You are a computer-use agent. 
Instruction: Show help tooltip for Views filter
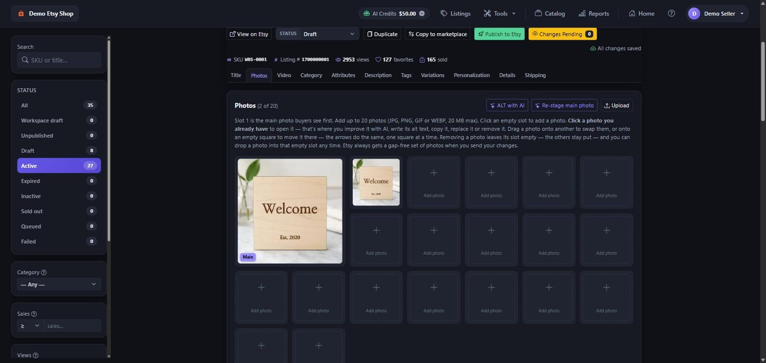(35, 355)
